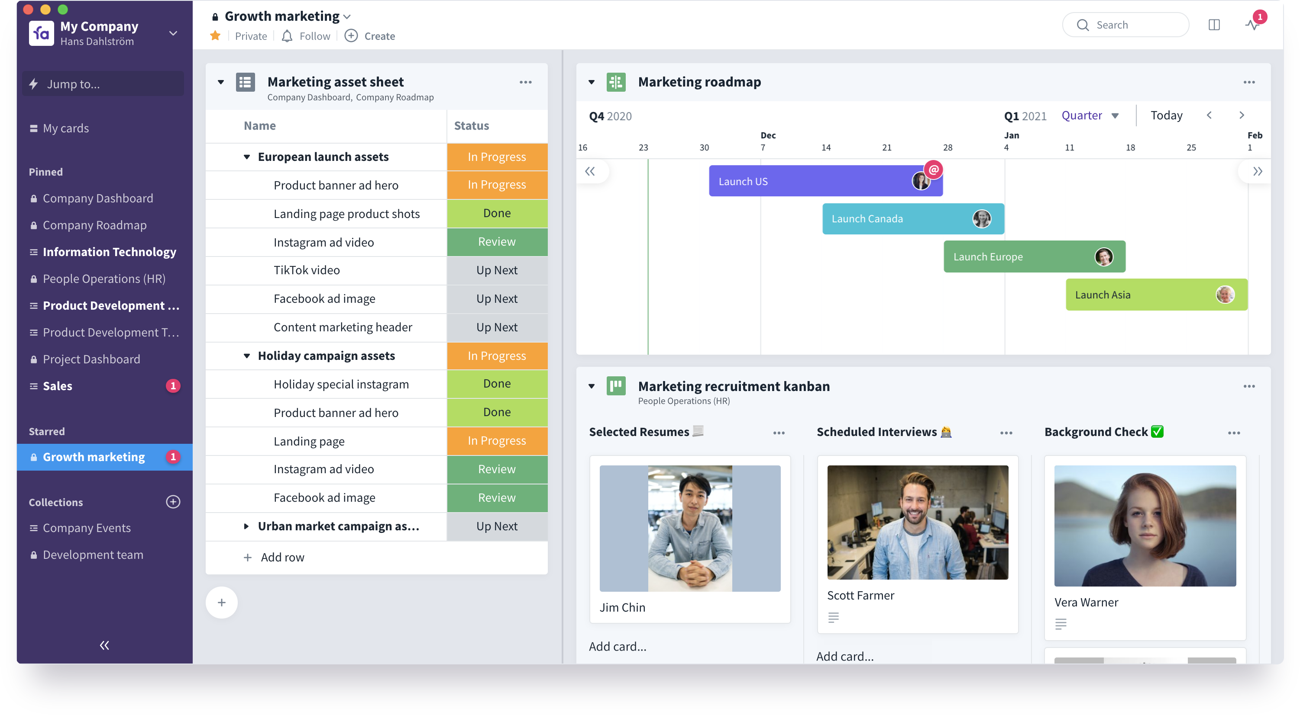Collapse European launch assets group
This screenshot has width=1300, height=715.
247,157
